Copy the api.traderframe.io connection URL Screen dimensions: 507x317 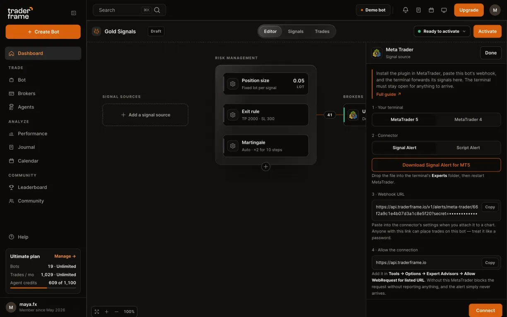point(490,263)
